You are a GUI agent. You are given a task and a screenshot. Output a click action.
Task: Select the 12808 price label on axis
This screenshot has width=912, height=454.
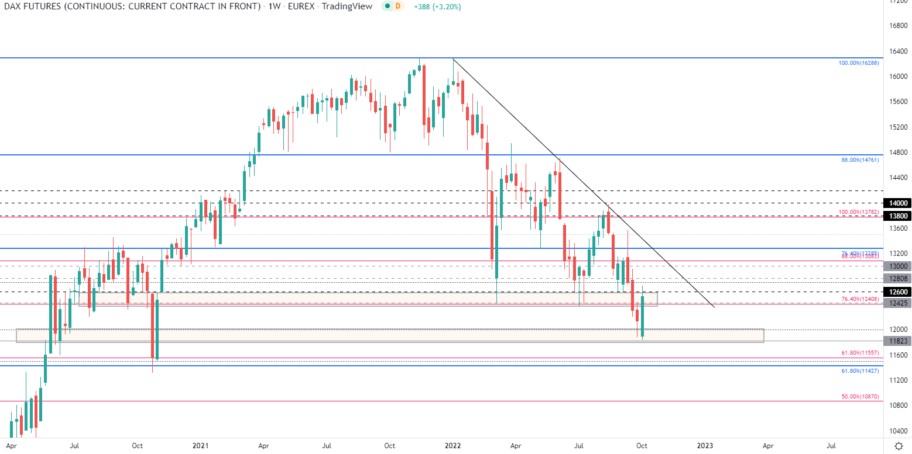[x=897, y=279]
